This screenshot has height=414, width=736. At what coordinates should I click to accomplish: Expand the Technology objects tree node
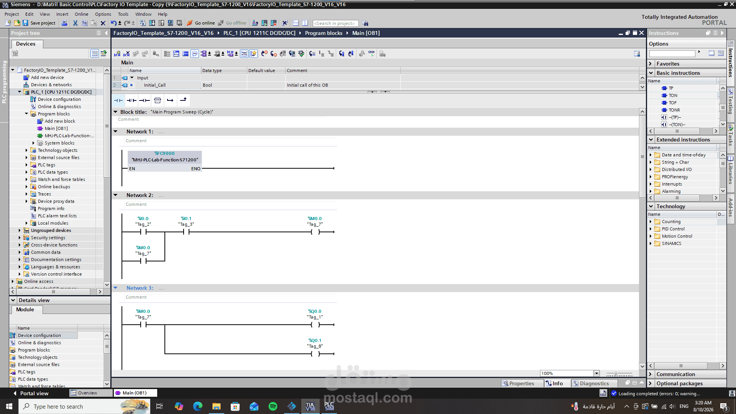point(26,150)
